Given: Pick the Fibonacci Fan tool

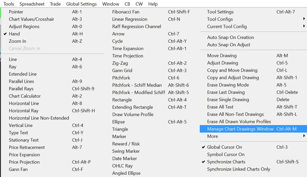Looking at the screenshot, I should coord(126,12).
